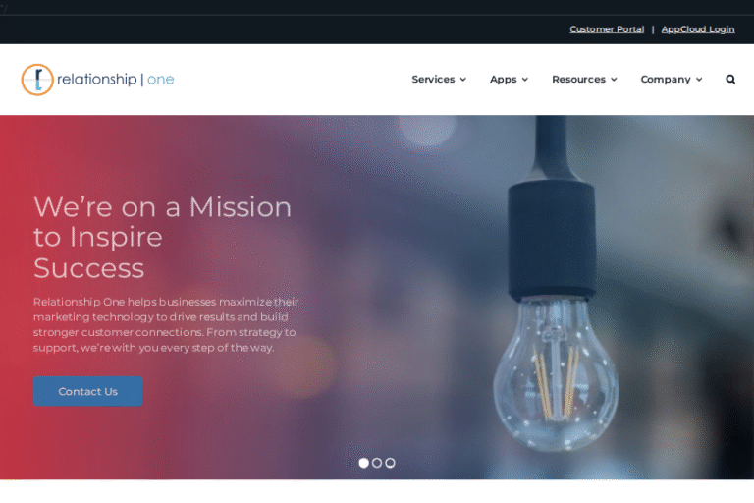
Task: Expand the Resources chevron arrow
Action: pos(614,80)
